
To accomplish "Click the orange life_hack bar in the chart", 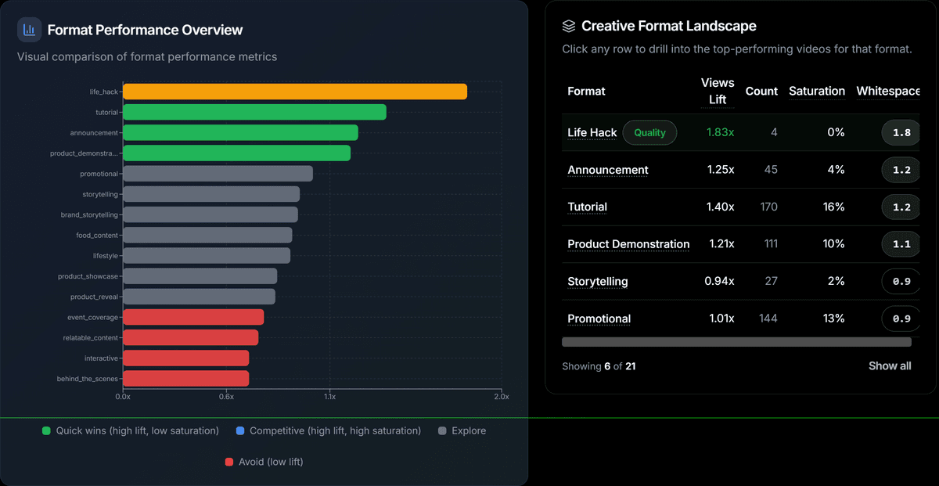I will (x=293, y=91).
